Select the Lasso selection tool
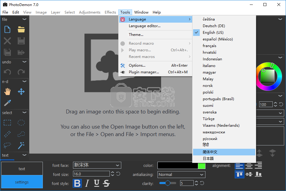 (7, 145)
